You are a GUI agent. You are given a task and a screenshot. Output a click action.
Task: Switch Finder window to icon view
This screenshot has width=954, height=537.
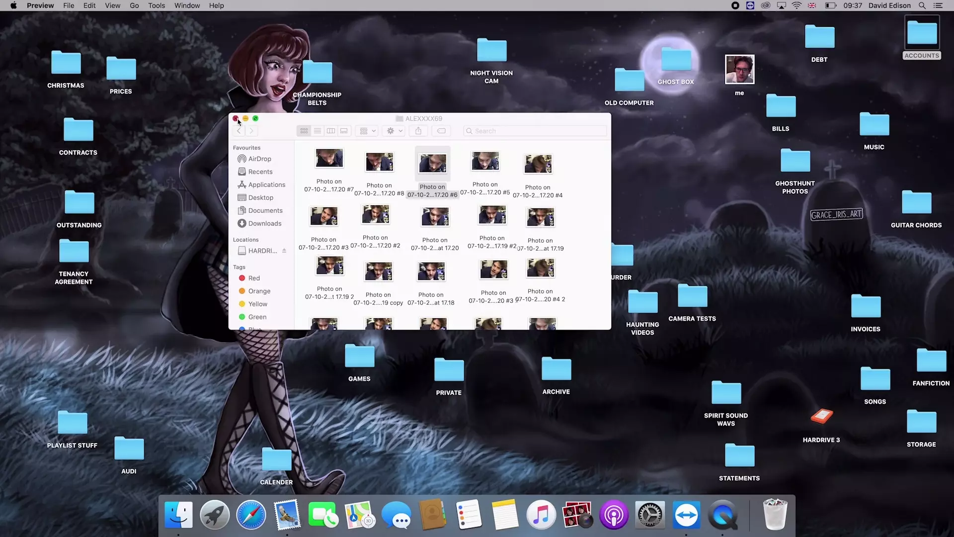click(304, 131)
